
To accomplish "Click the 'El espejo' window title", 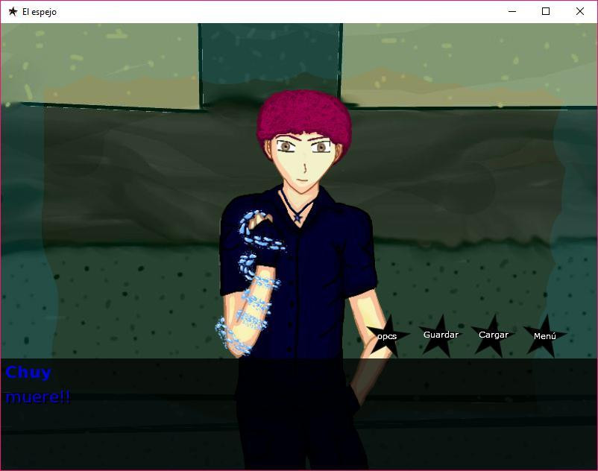I will (x=40, y=12).
